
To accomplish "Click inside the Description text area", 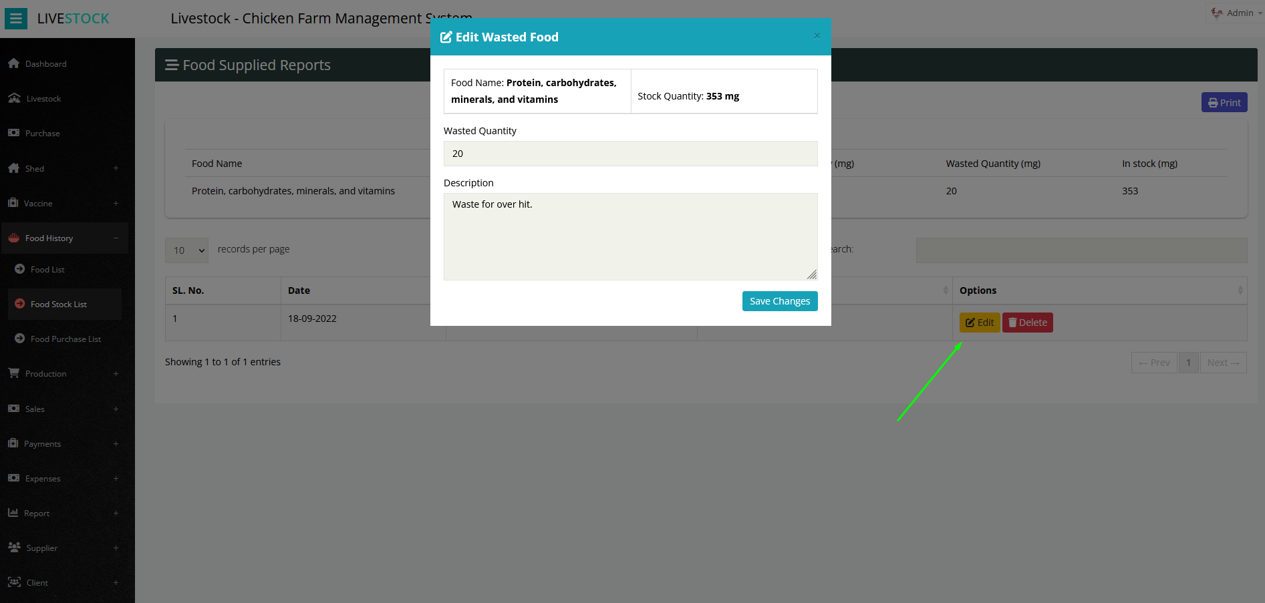I will coord(630,236).
